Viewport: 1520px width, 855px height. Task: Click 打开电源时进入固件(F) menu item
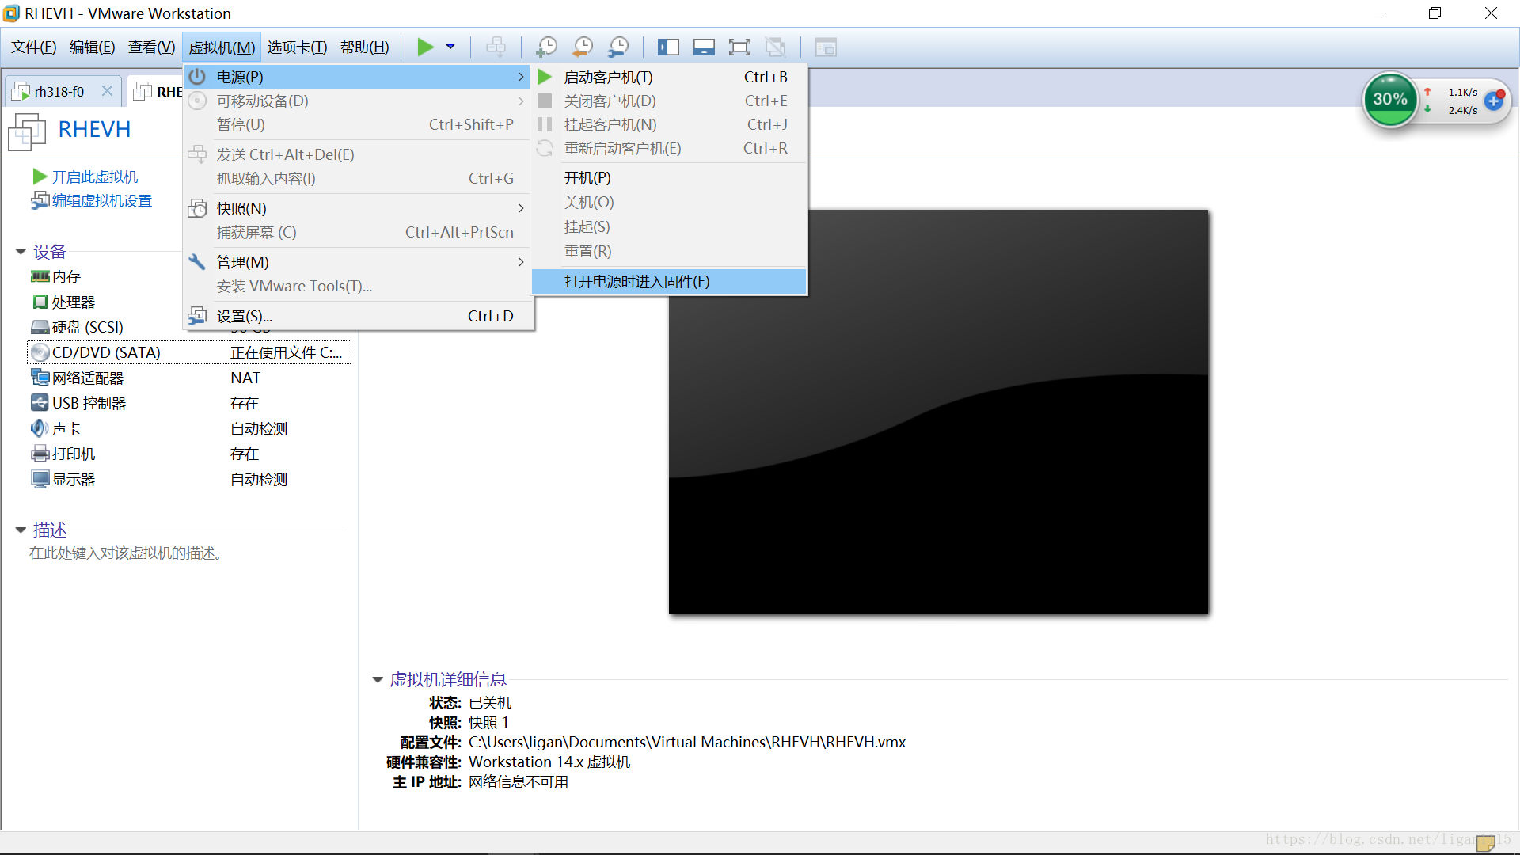(669, 281)
